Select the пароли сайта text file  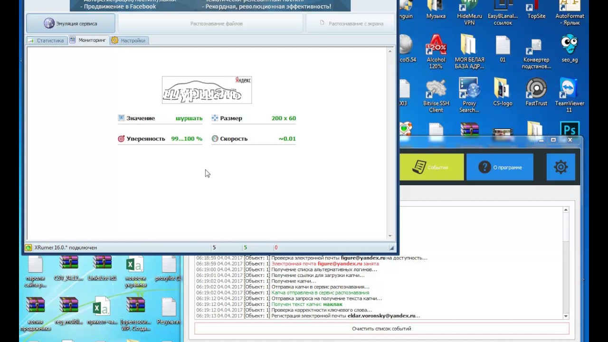[x=36, y=272]
